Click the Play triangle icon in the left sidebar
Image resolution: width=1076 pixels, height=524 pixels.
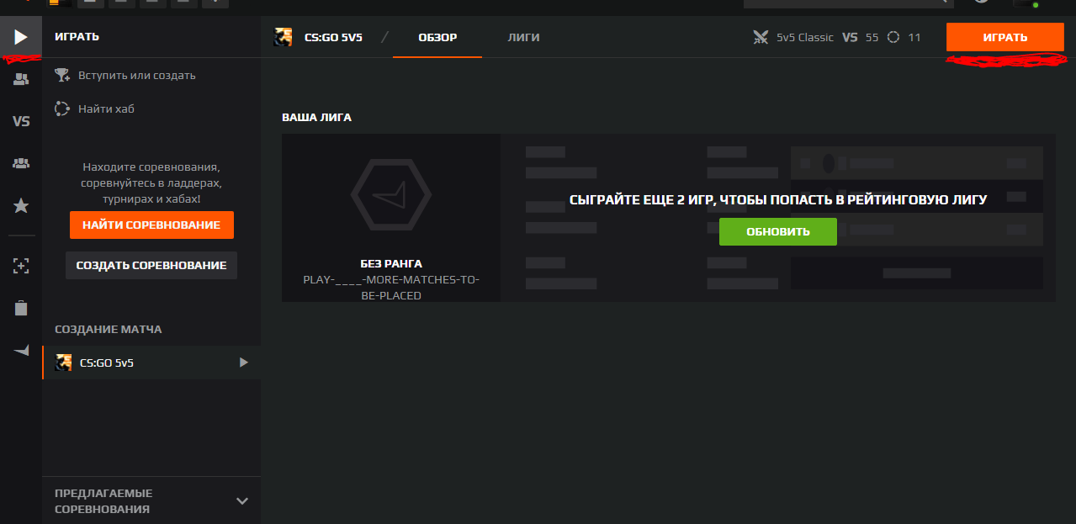click(21, 37)
